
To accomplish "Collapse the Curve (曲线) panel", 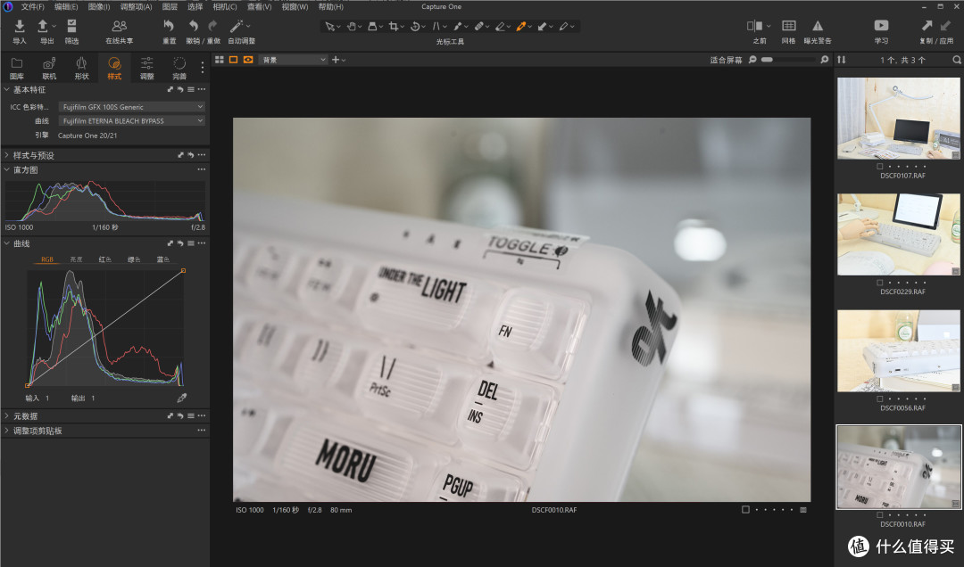I will [7, 243].
